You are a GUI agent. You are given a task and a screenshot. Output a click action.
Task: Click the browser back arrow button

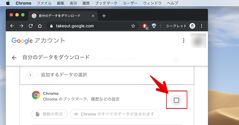point(12,26)
